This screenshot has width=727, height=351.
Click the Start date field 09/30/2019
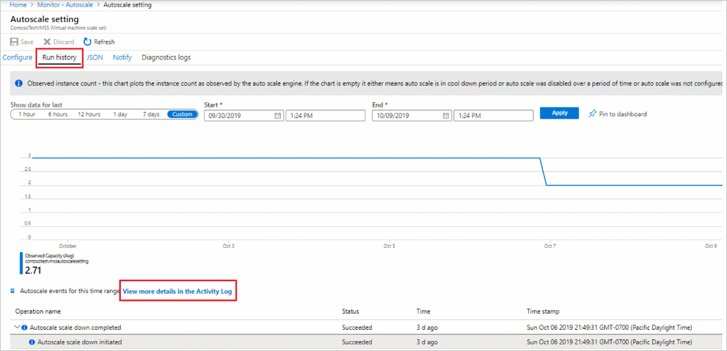pos(244,115)
